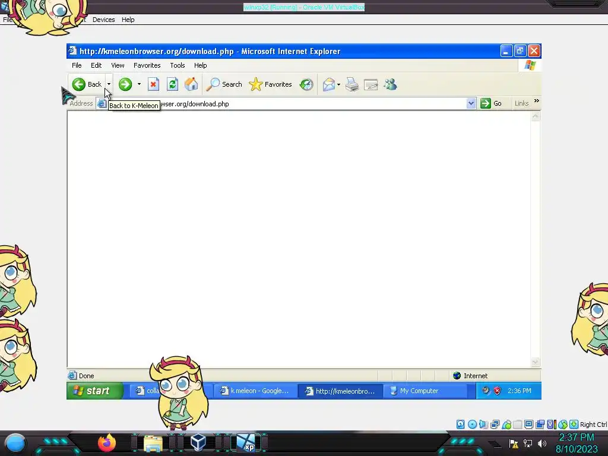The height and width of the screenshot is (456, 608).
Task: Click VirtualBox keyboard capture arrow icon
Action: pos(574,424)
